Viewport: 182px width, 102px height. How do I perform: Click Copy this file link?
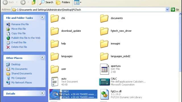pos(18,33)
